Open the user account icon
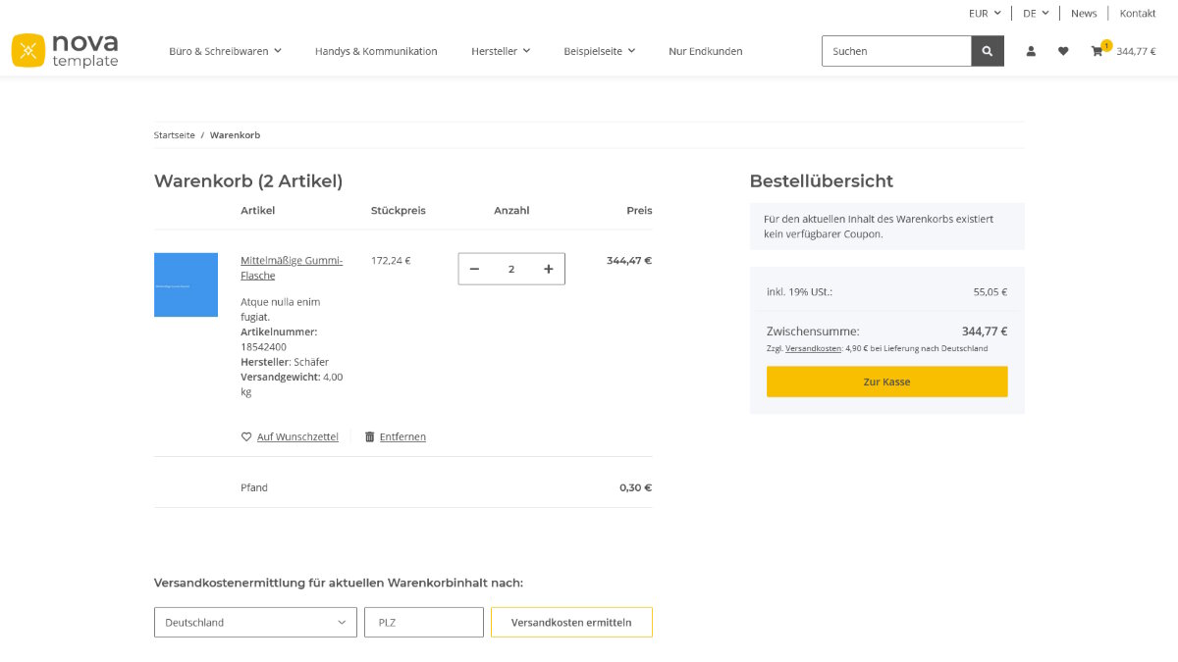 [x=1031, y=50]
